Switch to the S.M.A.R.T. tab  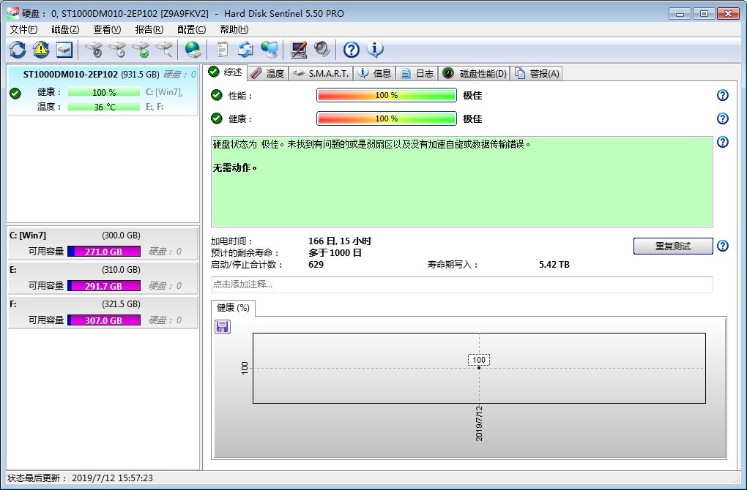(x=322, y=73)
